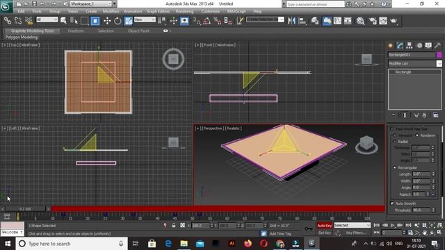Select the Renderer radio button
The image size is (445, 250).
(417, 135)
